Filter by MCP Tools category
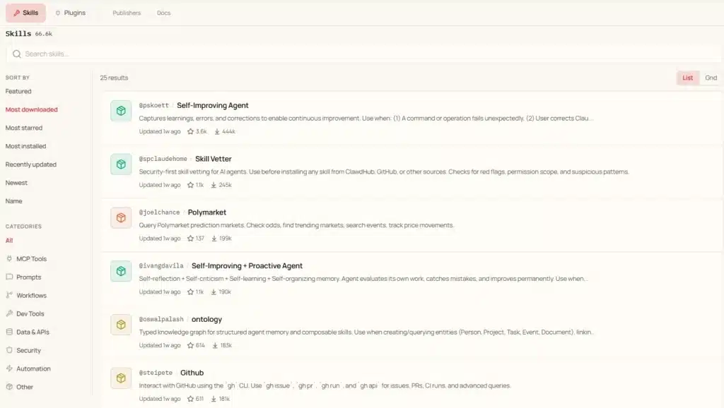The image size is (724, 408). pos(26,258)
